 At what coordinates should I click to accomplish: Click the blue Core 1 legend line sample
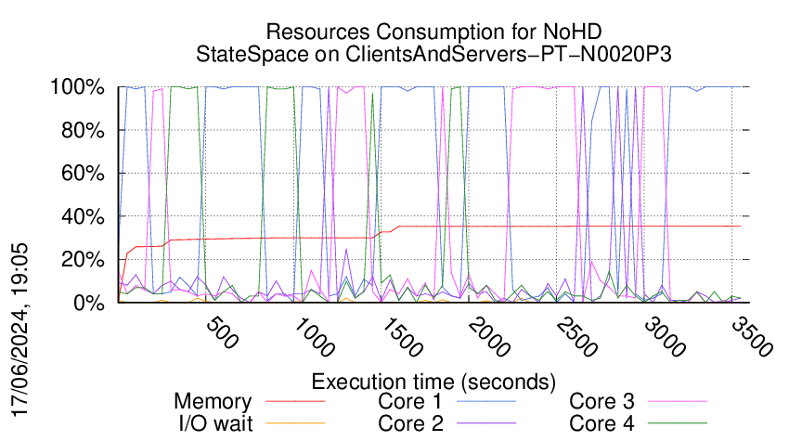486,401
